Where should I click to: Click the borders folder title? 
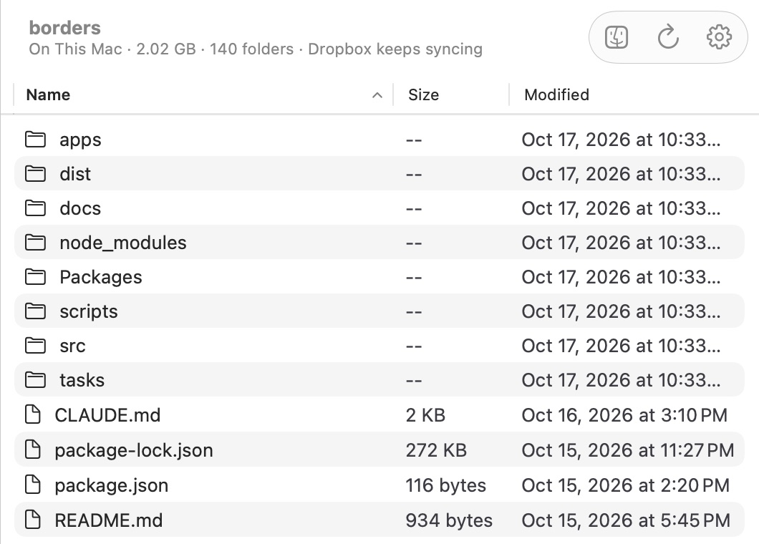(x=65, y=28)
